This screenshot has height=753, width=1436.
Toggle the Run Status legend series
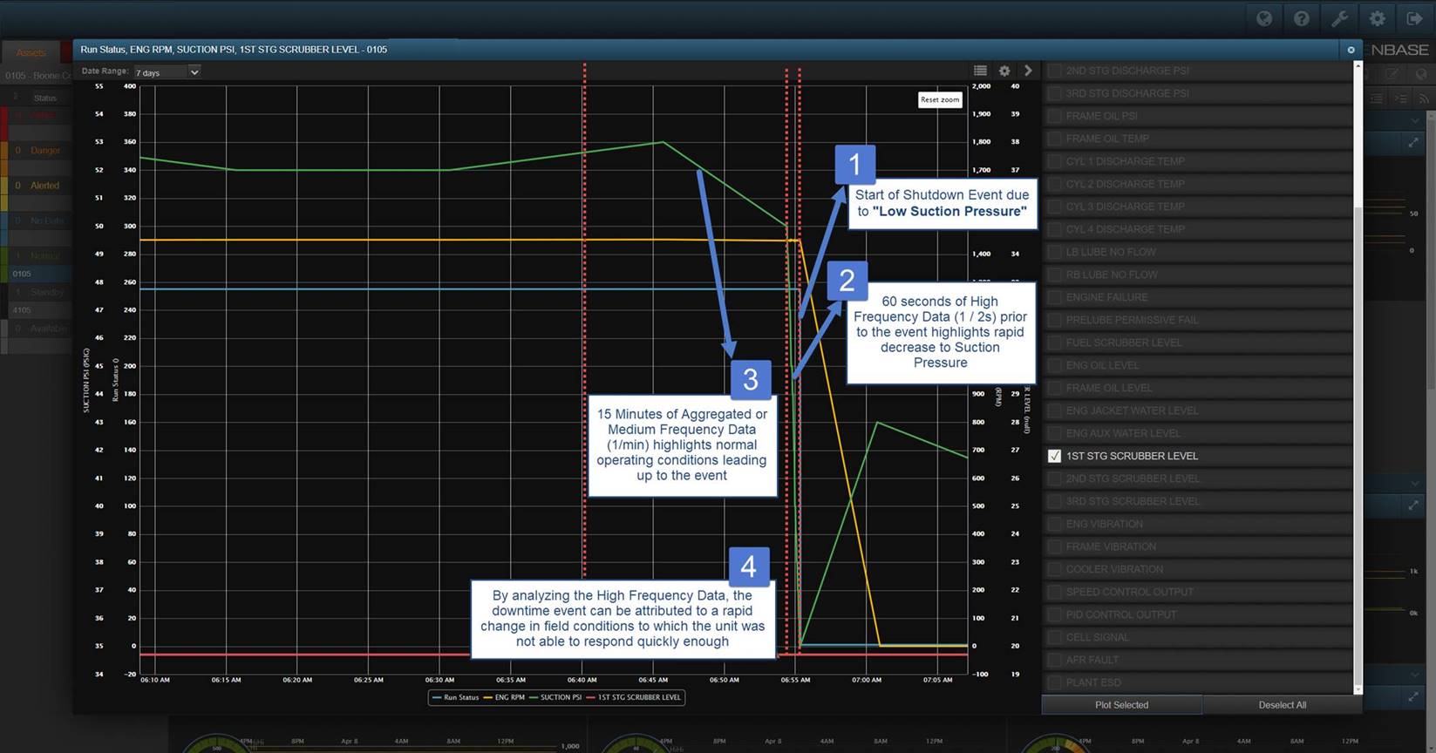click(456, 697)
